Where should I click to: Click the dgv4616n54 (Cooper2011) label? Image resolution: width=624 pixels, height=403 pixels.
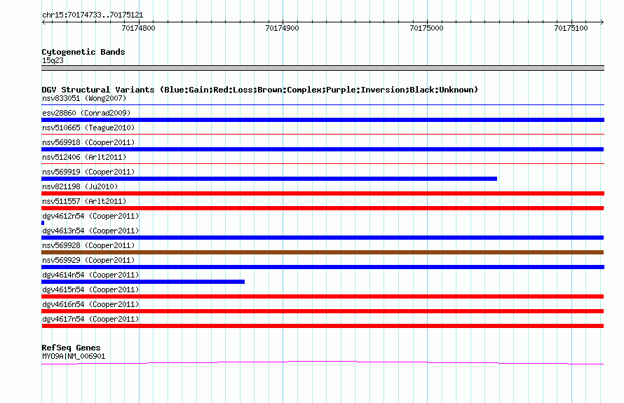pyautogui.click(x=90, y=304)
